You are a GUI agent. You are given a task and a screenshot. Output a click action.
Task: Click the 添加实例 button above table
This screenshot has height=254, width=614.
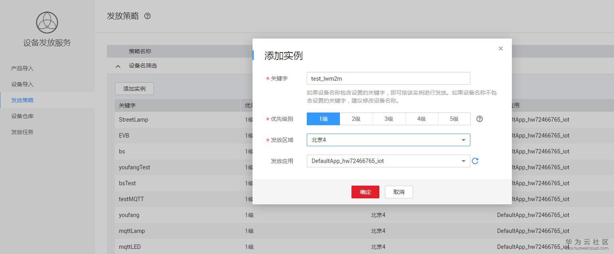(x=134, y=89)
